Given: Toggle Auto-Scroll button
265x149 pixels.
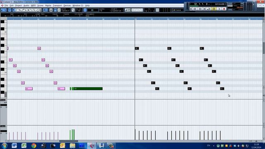Looking at the screenshot, I should pyautogui.click(x=45, y=10).
